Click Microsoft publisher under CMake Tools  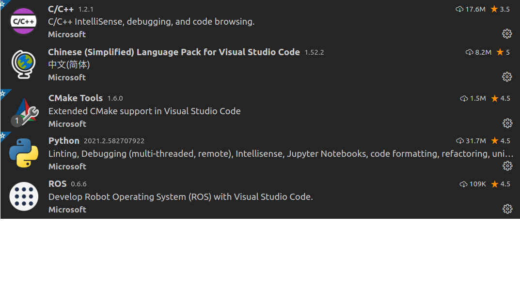click(x=67, y=124)
